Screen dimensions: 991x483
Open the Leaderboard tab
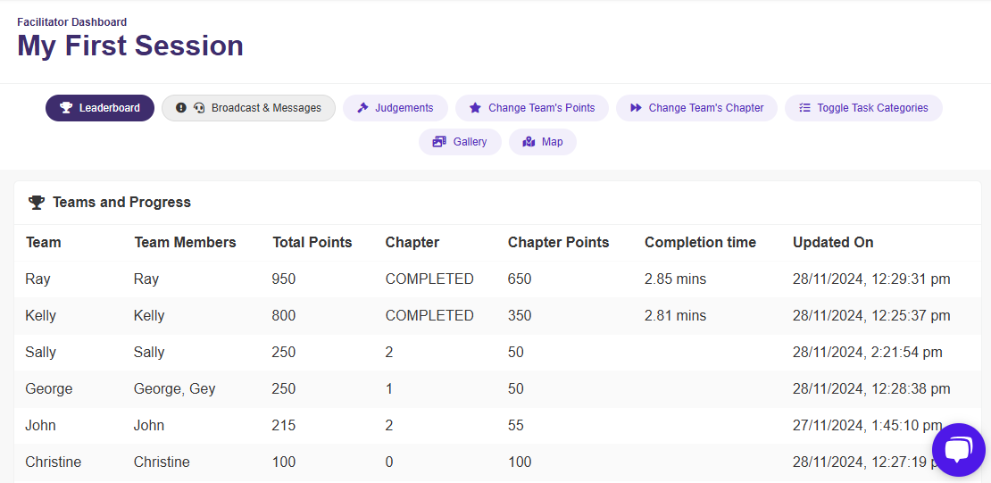coord(100,108)
